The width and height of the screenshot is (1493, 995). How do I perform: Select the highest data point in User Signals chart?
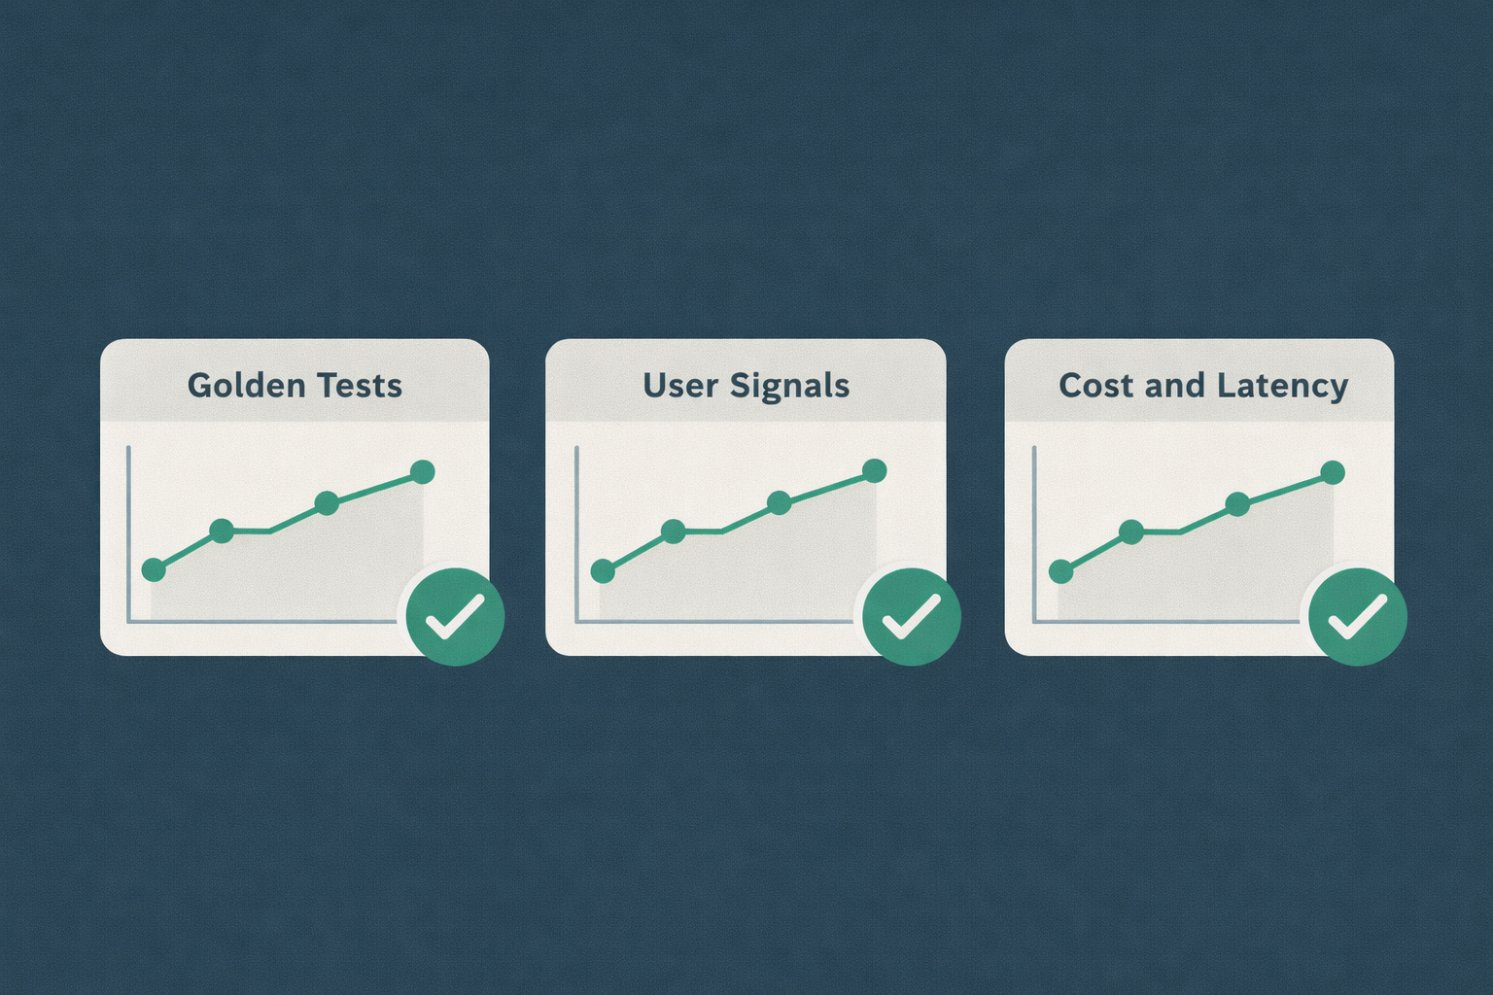(874, 471)
